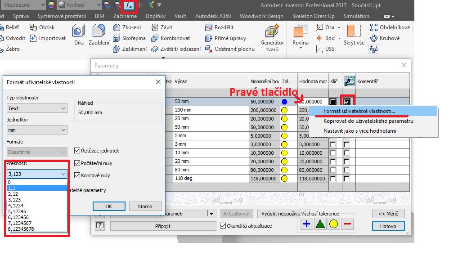Select the Bod work point tool
The width and height of the screenshot is (467, 269).
click(x=325, y=38)
